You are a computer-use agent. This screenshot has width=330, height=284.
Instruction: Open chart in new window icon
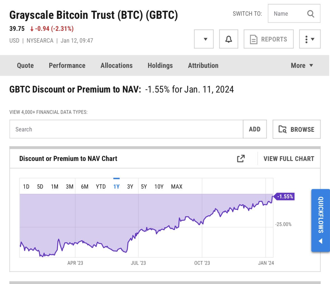pyautogui.click(x=241, y=159)
